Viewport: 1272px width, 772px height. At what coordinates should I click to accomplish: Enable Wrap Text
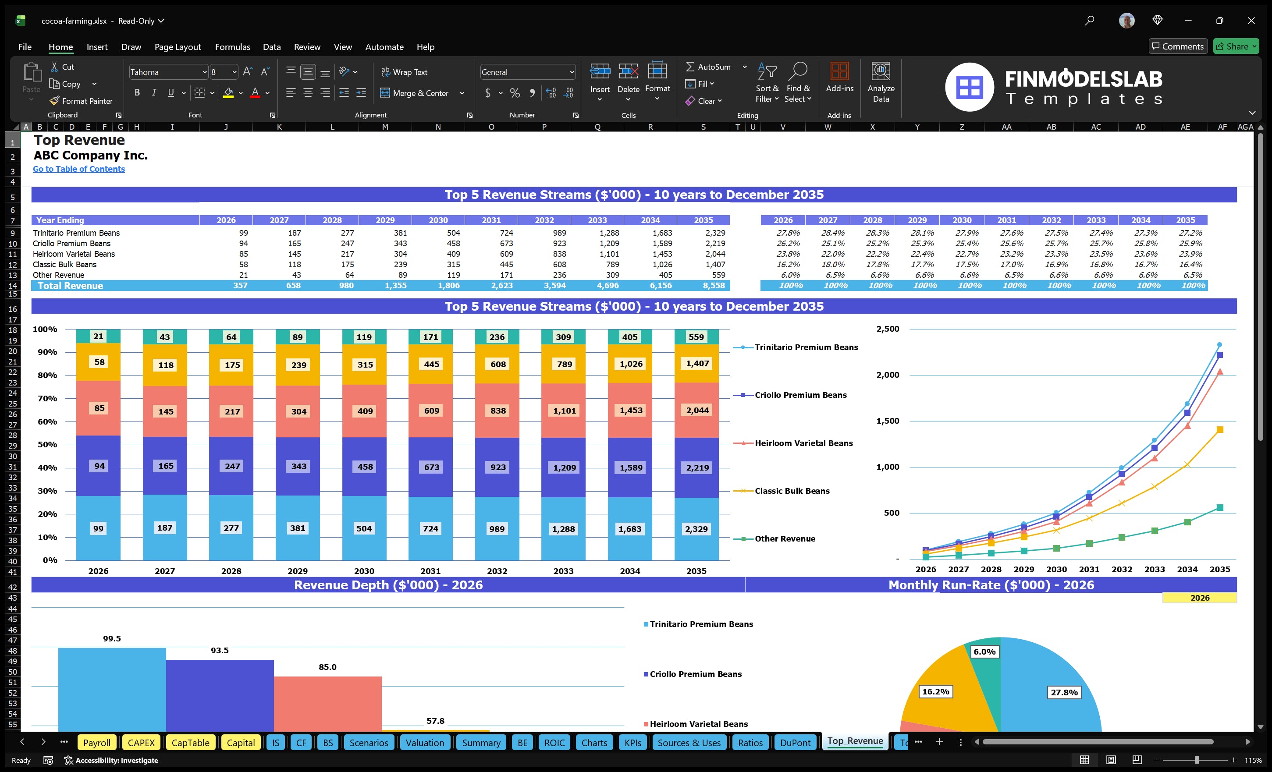pyautogui.click(x=405, y=72)
